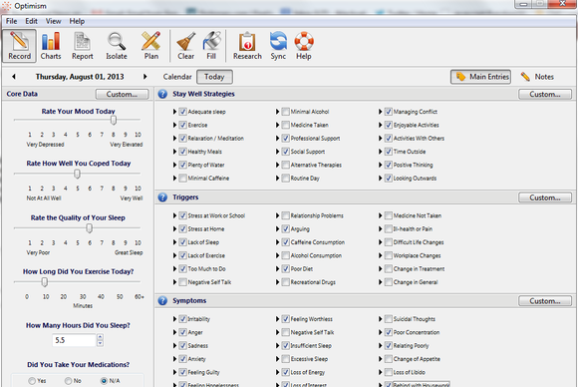The width and height of the screenshot is (578, 387).
Task: Open the Charts tool
Action: pyautogui.click(x=51, y=46)
